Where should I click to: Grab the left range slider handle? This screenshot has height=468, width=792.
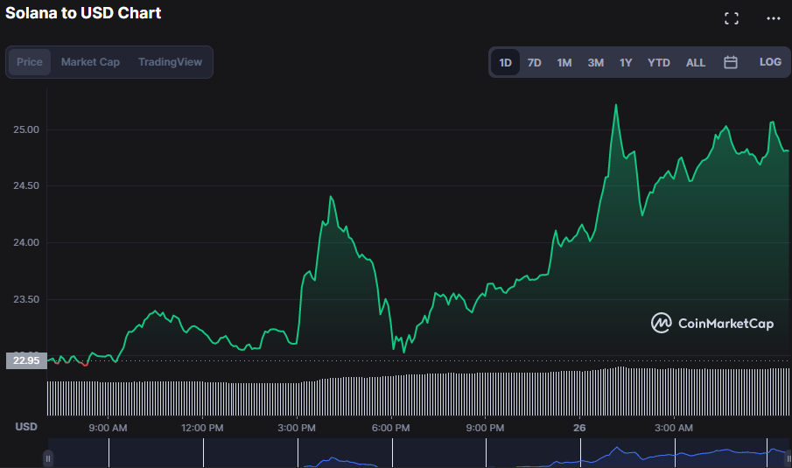pyautogui.click(x=48, y=458)
